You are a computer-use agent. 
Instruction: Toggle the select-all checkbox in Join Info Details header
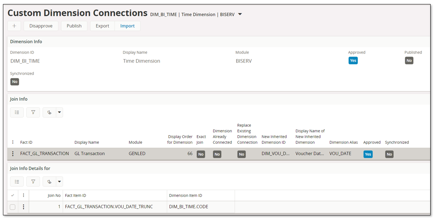[13, 195]
